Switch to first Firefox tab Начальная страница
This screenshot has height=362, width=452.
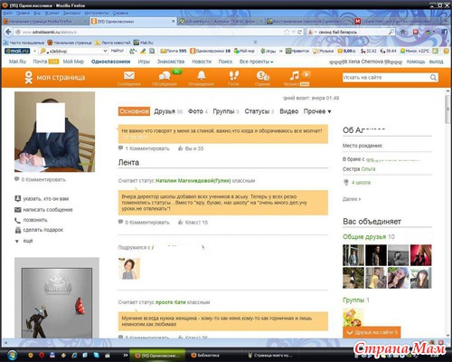[x=44, y=21]
